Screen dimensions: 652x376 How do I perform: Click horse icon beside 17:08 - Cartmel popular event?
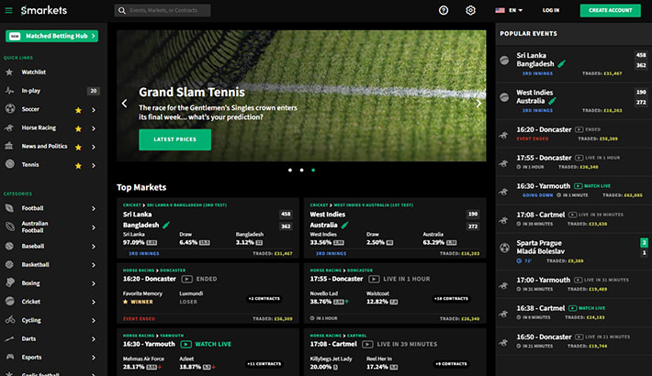click(504, 220)
